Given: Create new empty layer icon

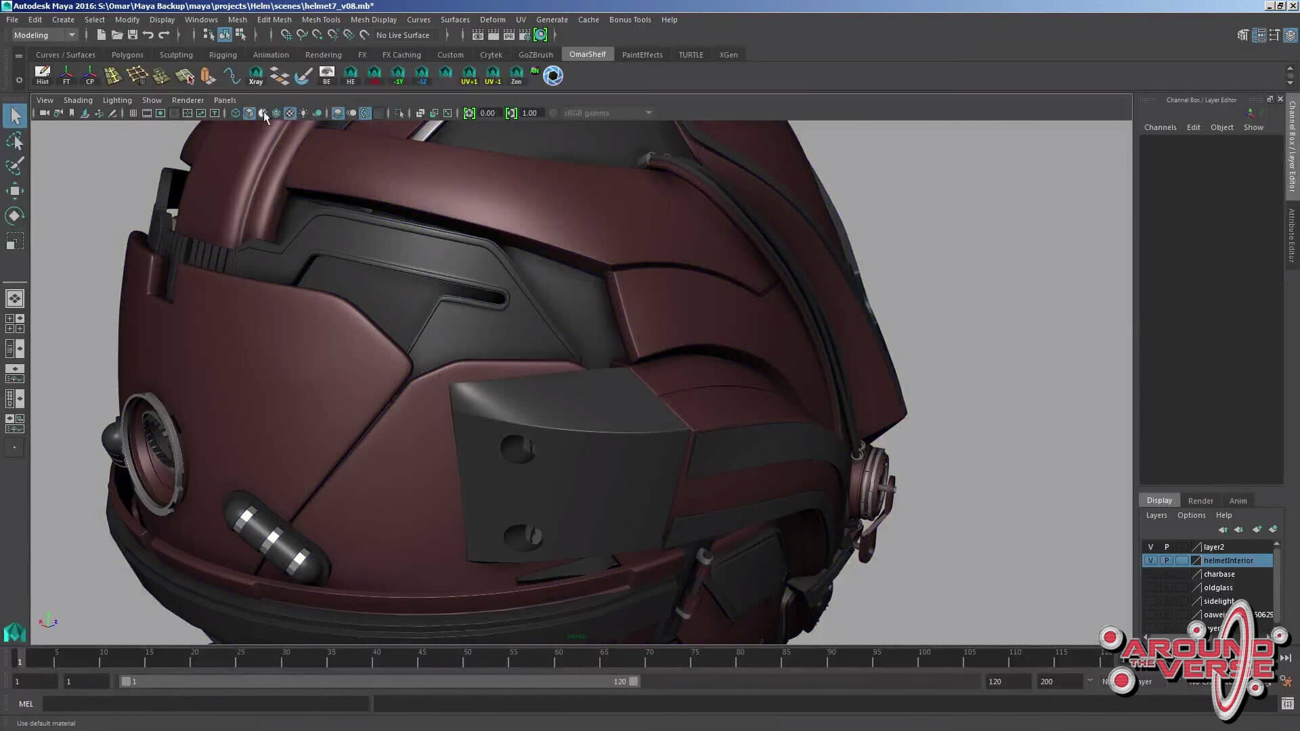Looking at the screenshot, I should pos(1257,529).
